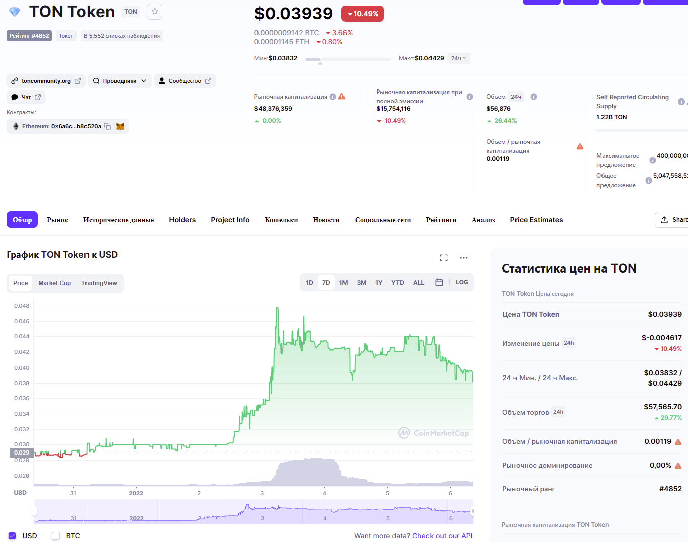Click the Ethereum contract address chip

tap(67, 126)
